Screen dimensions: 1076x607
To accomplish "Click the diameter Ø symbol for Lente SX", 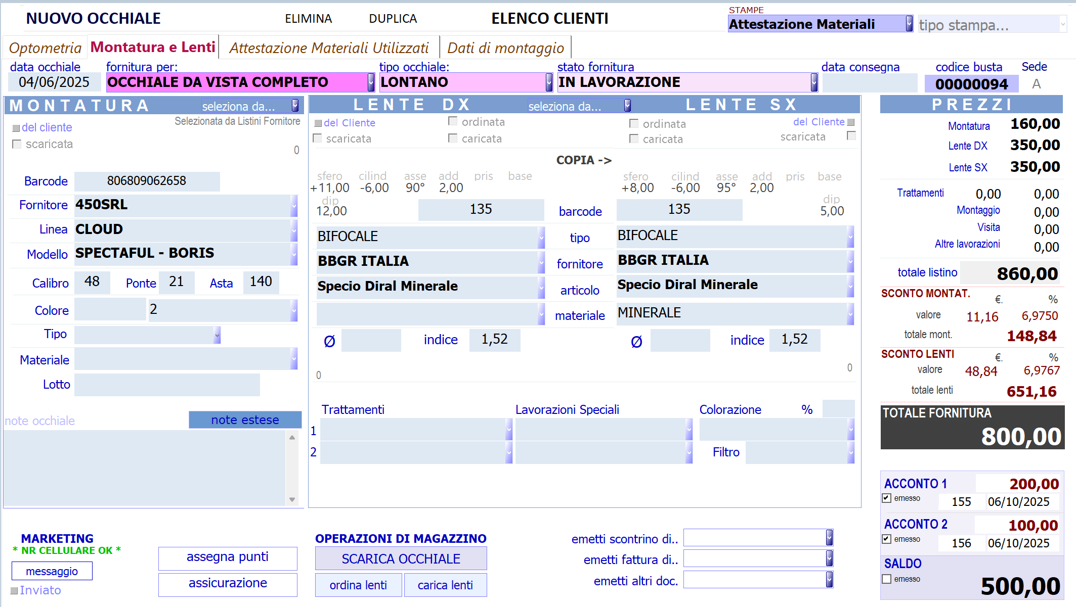I will (636, 342).
